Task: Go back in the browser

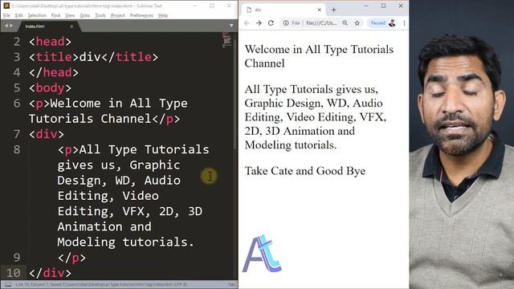Action: coord(247,23)
